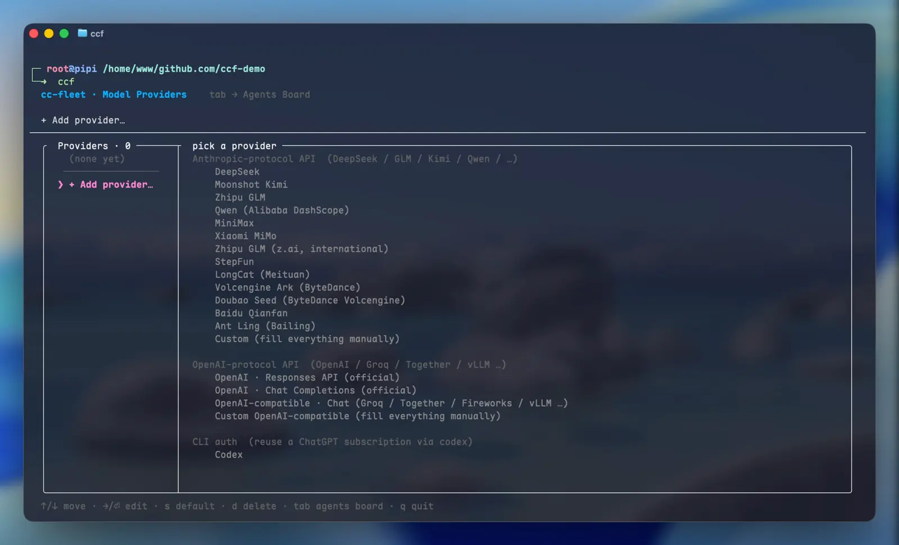Click the 'd delete' footer hint

[x=254, y=506]
